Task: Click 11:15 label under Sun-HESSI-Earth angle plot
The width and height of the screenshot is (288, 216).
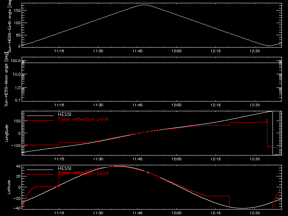Action: click(59, 51)
